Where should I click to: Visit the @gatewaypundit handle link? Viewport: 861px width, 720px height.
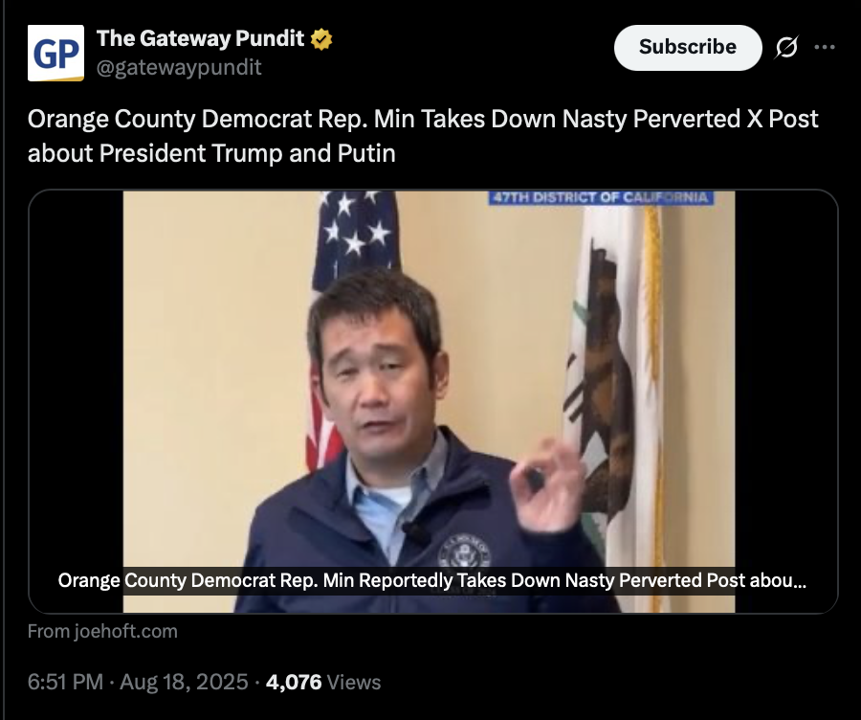coord(179,67)
